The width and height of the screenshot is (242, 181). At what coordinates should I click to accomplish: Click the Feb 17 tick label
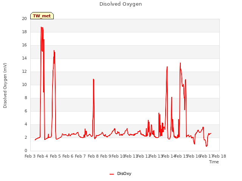click(207, 156)
